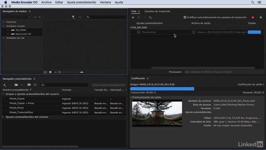Image resolution: width=266 pixels, height=150 pixels.
Task: Click the Personalizar preset link
Action: (149, 32)
